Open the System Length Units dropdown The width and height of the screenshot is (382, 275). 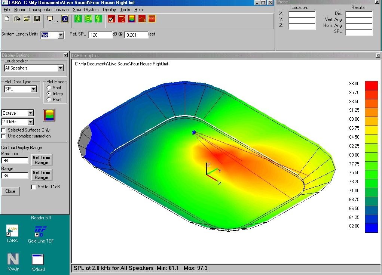[x=61, y=35]
